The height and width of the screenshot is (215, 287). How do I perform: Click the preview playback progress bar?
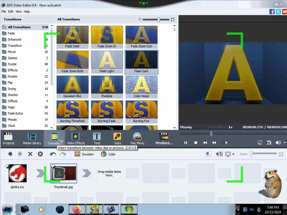coord(233,134)
